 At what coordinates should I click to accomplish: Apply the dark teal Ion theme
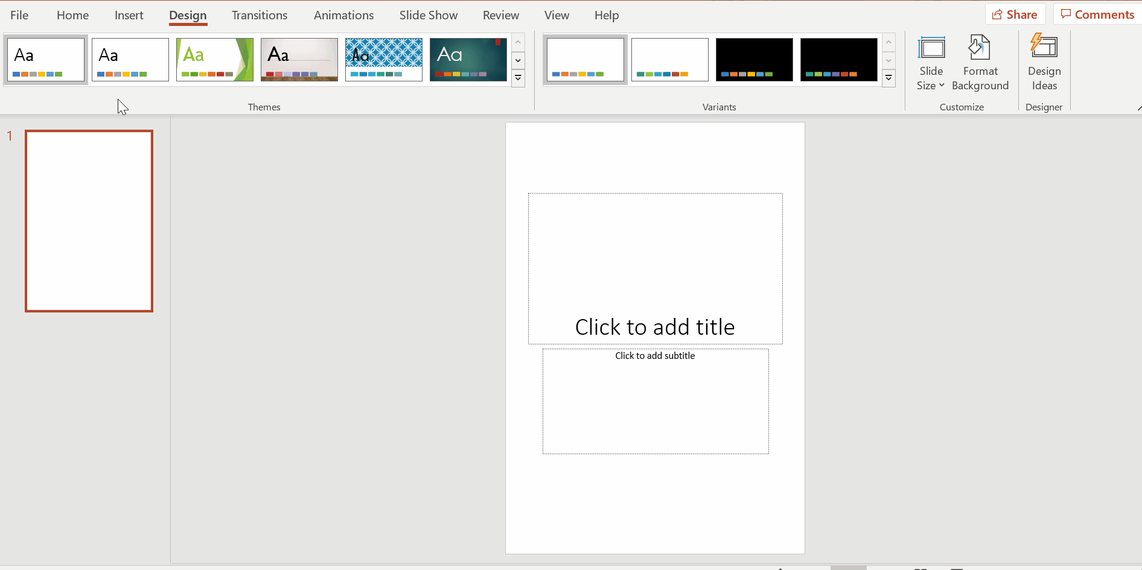(x=468, y=60)
